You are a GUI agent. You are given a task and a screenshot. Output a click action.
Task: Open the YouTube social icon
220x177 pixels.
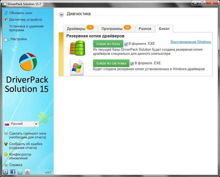pos(27,172)
